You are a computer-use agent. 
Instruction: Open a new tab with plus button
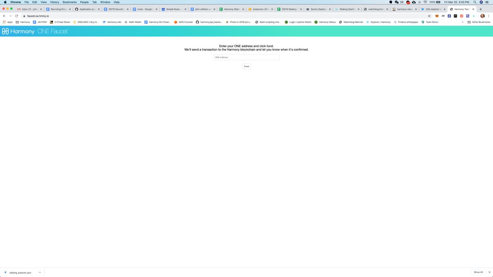click(480, 9)
